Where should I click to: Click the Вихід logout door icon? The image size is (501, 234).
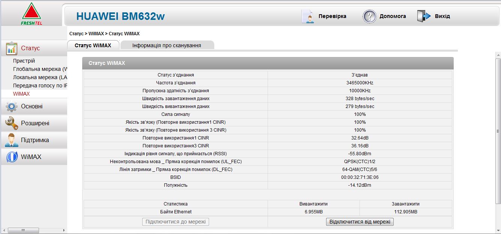click(x=424, y=16)
